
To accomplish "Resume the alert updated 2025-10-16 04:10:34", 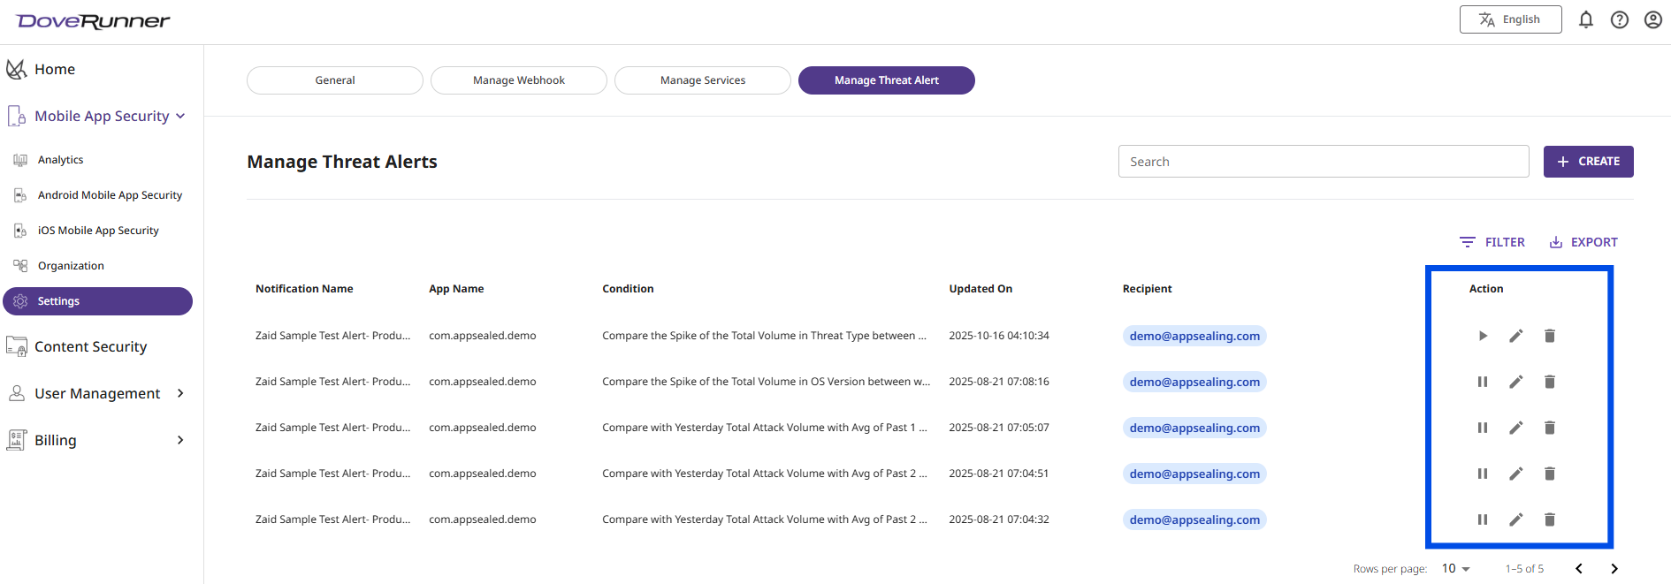I will click(x=1483, y=336).
